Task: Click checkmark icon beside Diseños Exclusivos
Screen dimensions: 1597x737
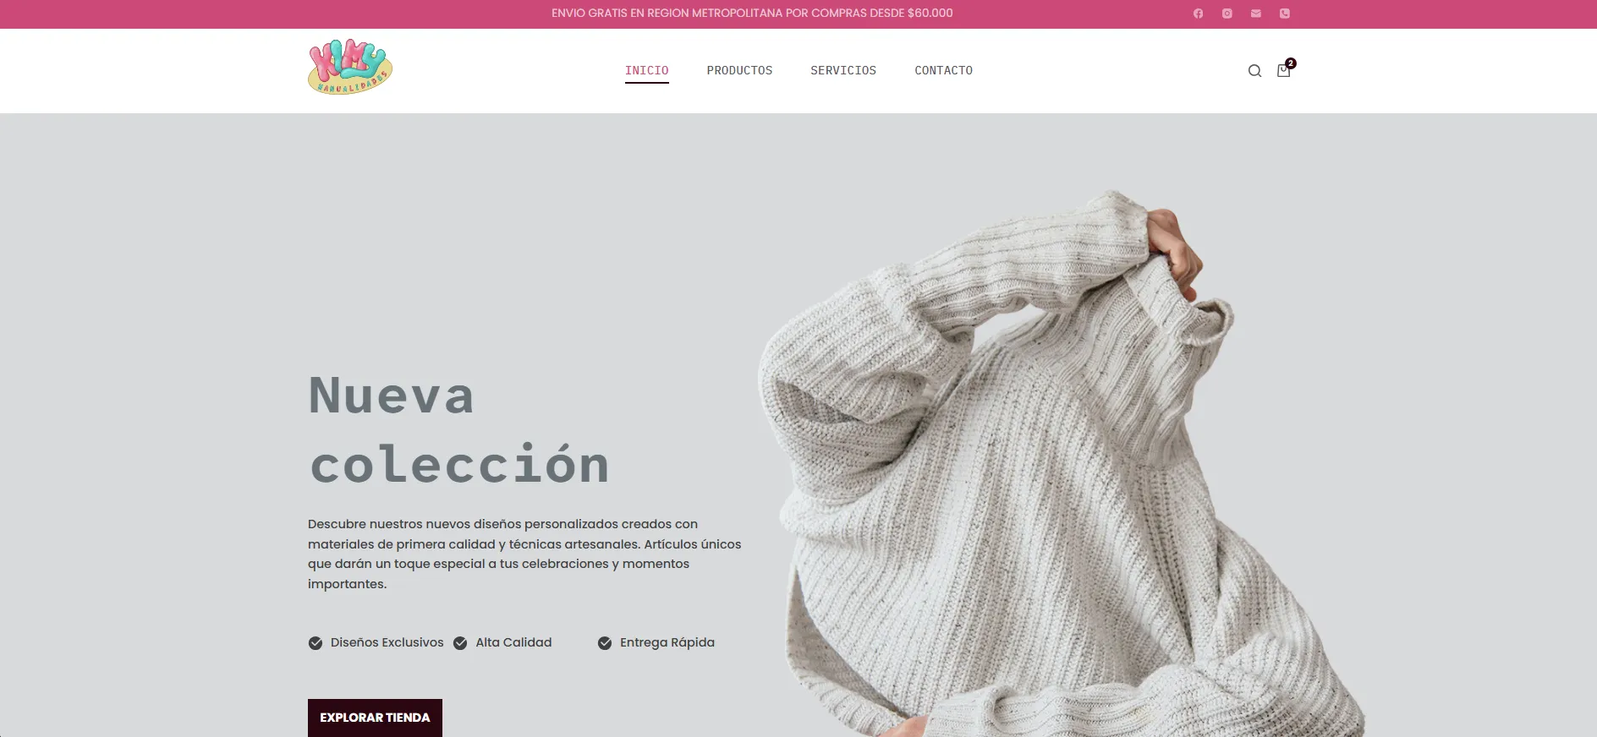Action: pos(316,643)
